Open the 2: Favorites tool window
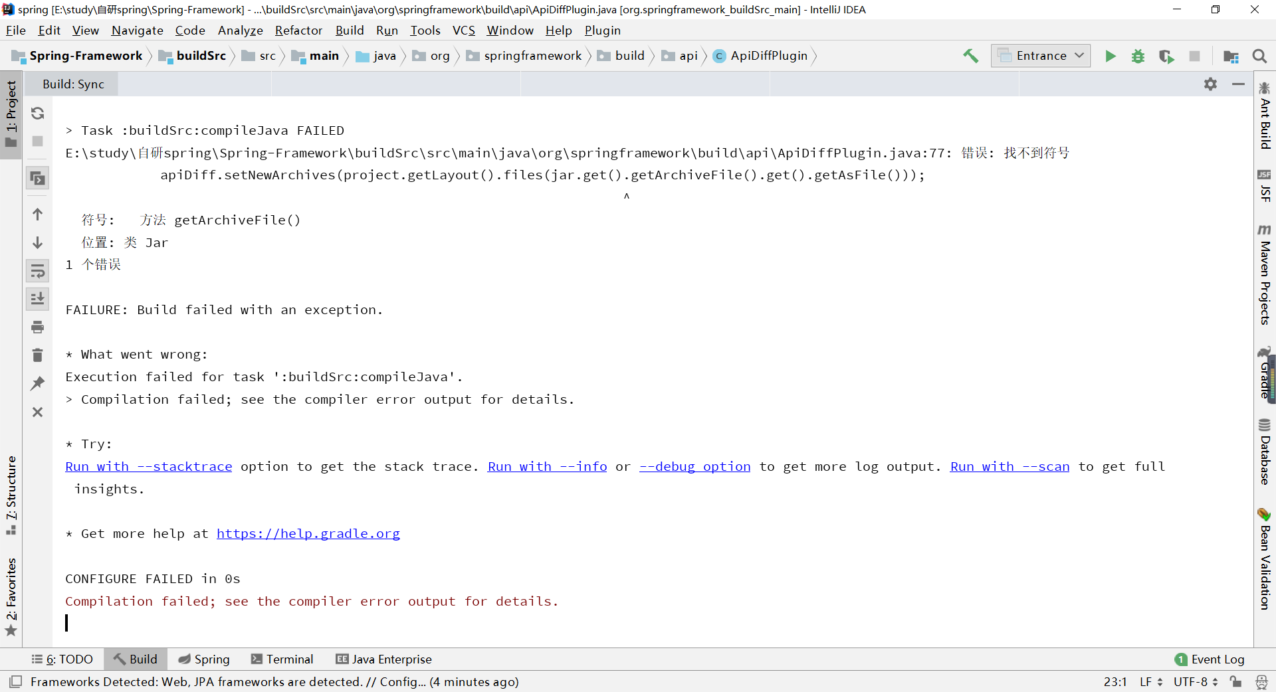Image resolution: width=1276 pixels, height=692 pixels. tap(11, 596)
